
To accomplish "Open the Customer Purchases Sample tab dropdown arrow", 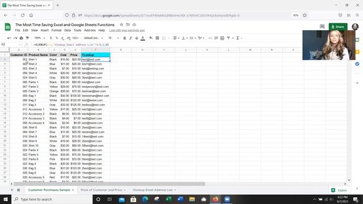I will [73, 190].
